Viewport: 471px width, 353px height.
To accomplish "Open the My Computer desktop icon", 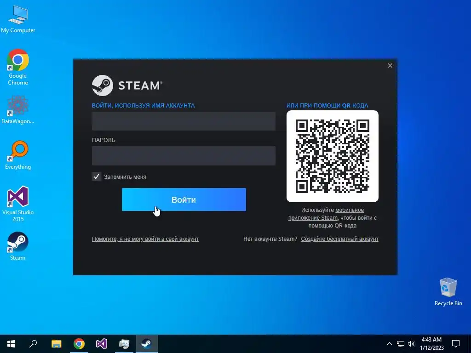I will (x=18, y=19).
